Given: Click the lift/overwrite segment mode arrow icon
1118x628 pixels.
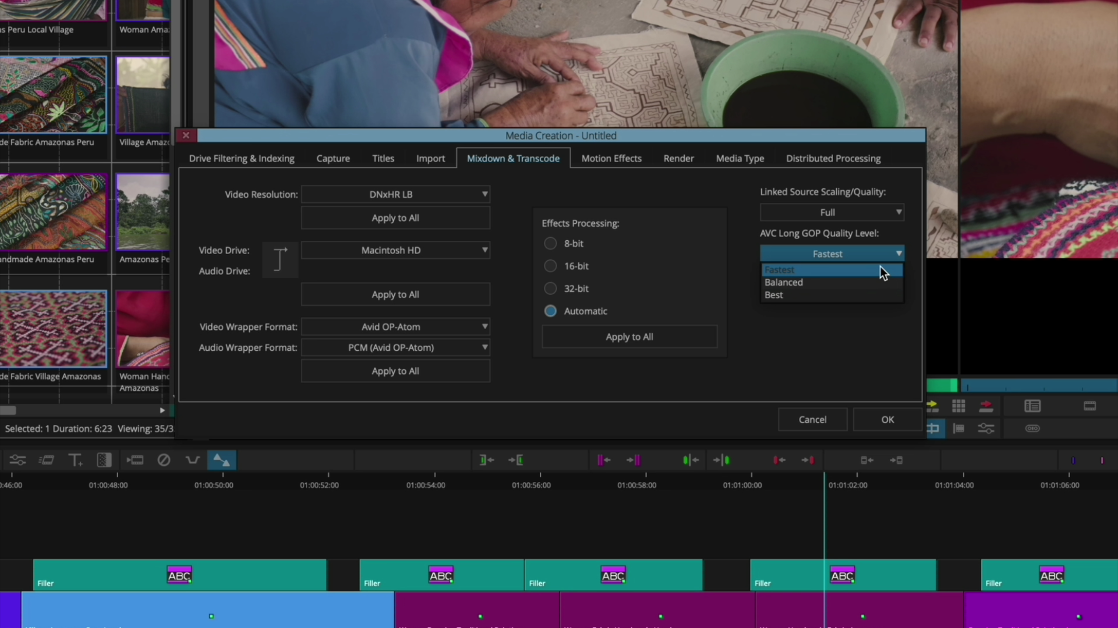Looking at the screenshot, I should pos(221,460).
